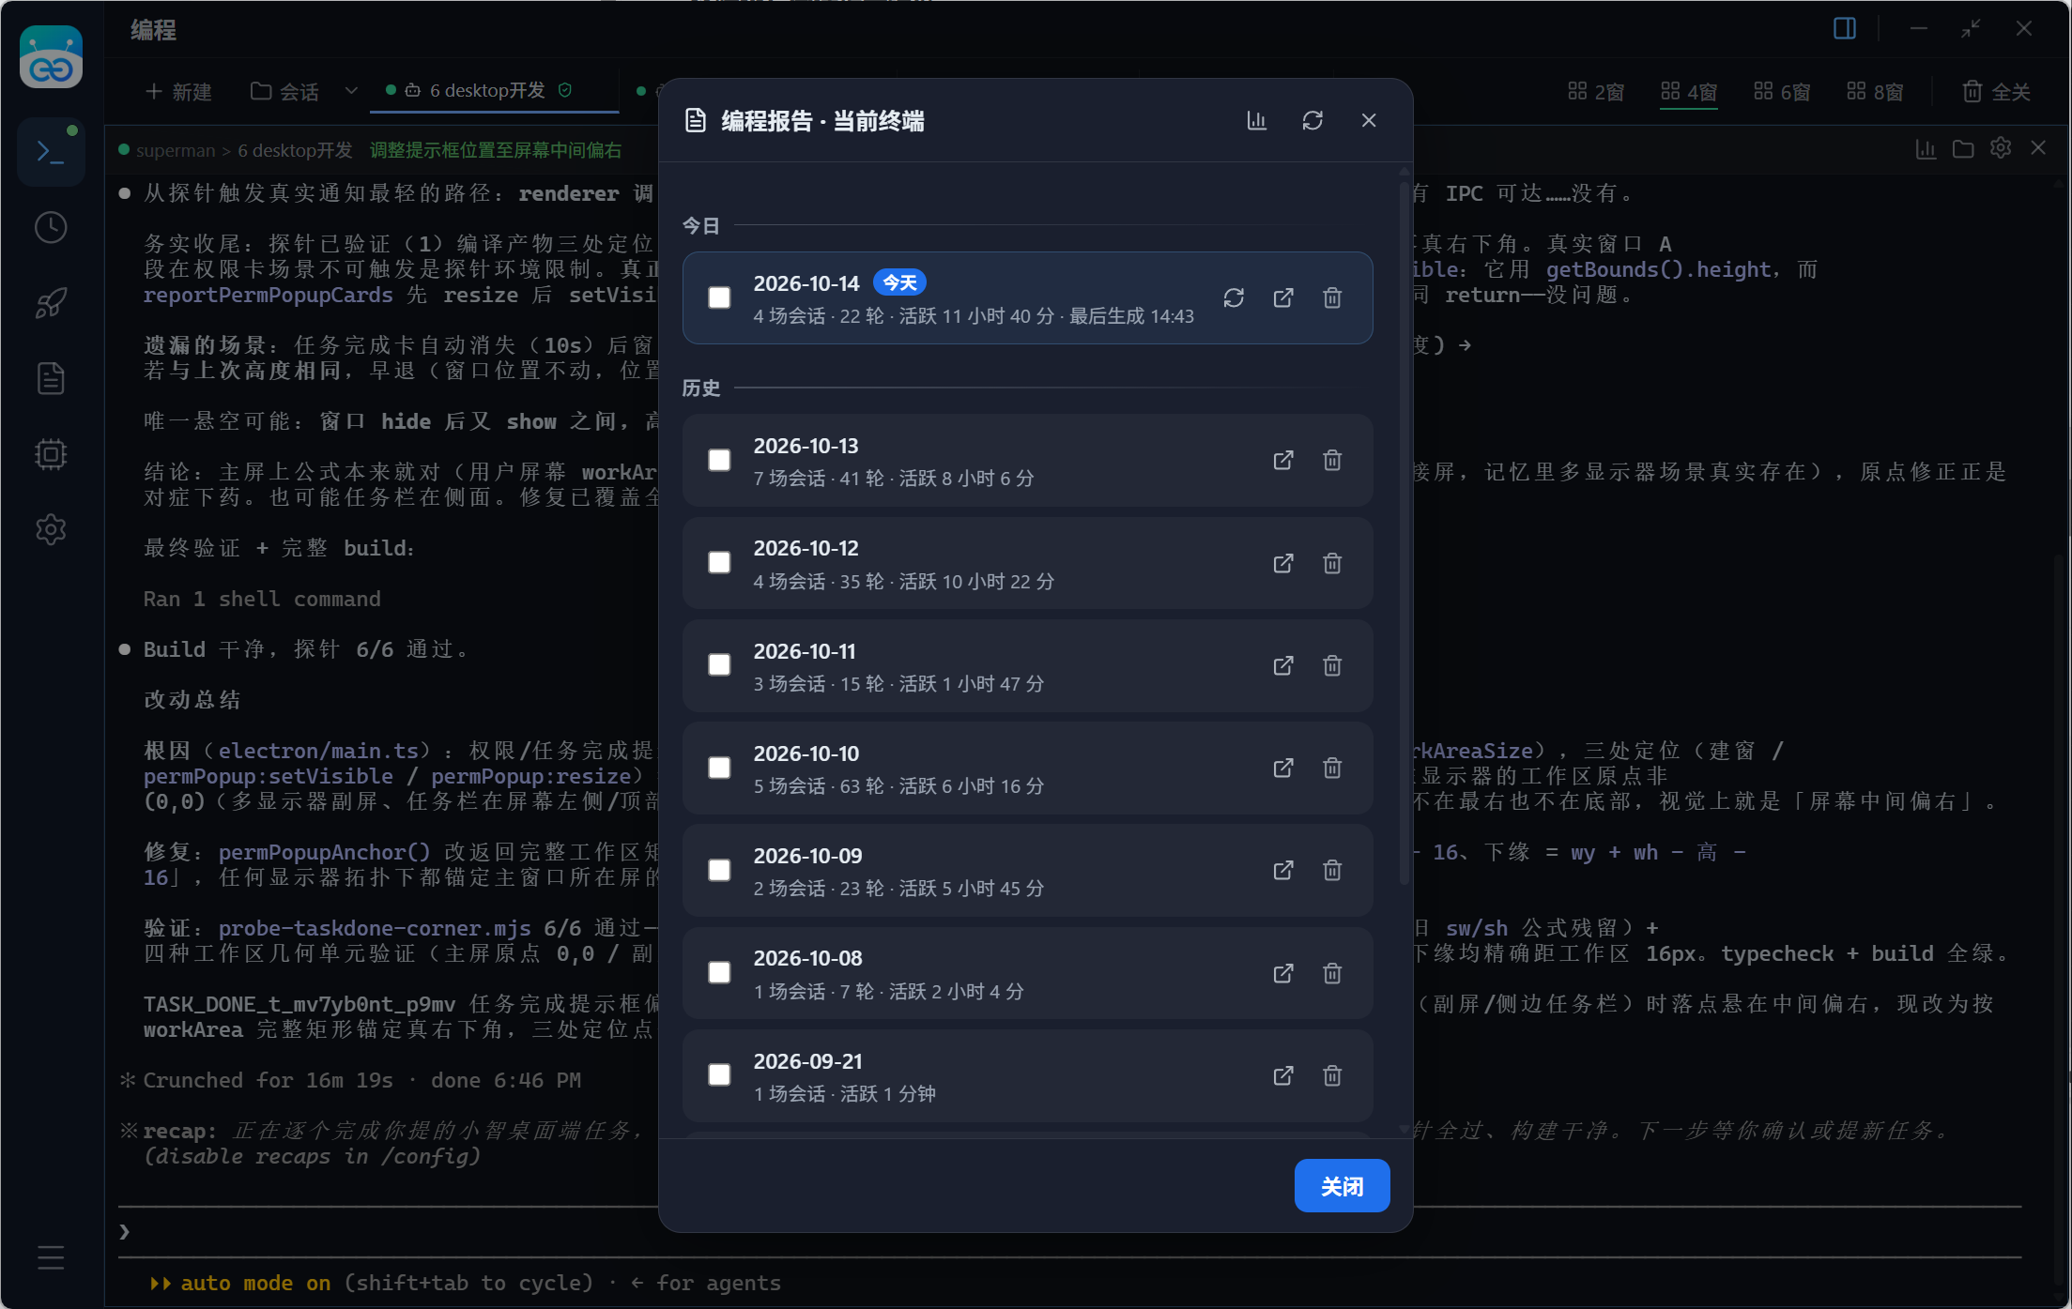Delete the 2026-10-11 report
2072x1309 pixels.
click(x=1332, y=665)
